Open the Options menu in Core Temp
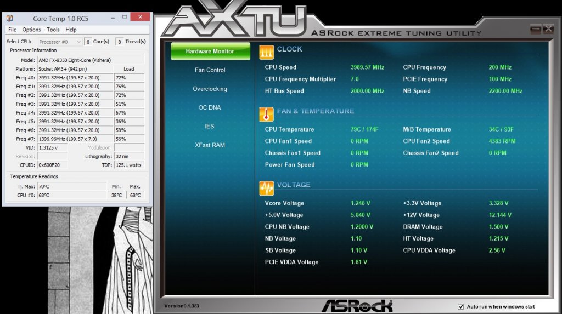This screenshot has width=562, height=314. coord(31,30)
